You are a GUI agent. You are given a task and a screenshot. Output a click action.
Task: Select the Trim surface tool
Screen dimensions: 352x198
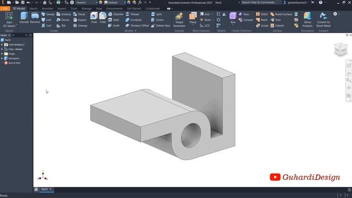click(x=276, y=20)
